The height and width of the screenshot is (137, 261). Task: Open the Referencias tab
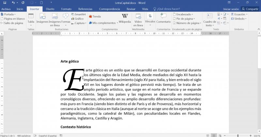click(85, 9)
